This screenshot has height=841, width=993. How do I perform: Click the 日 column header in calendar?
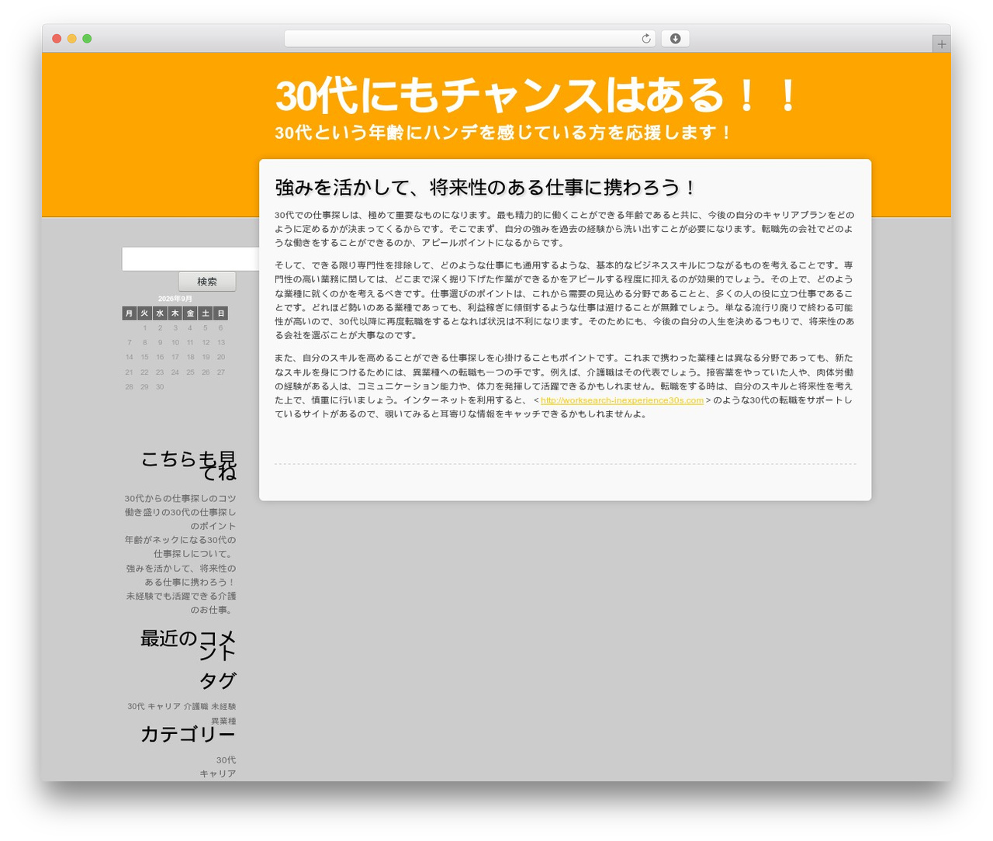click(x=221, y=313)
